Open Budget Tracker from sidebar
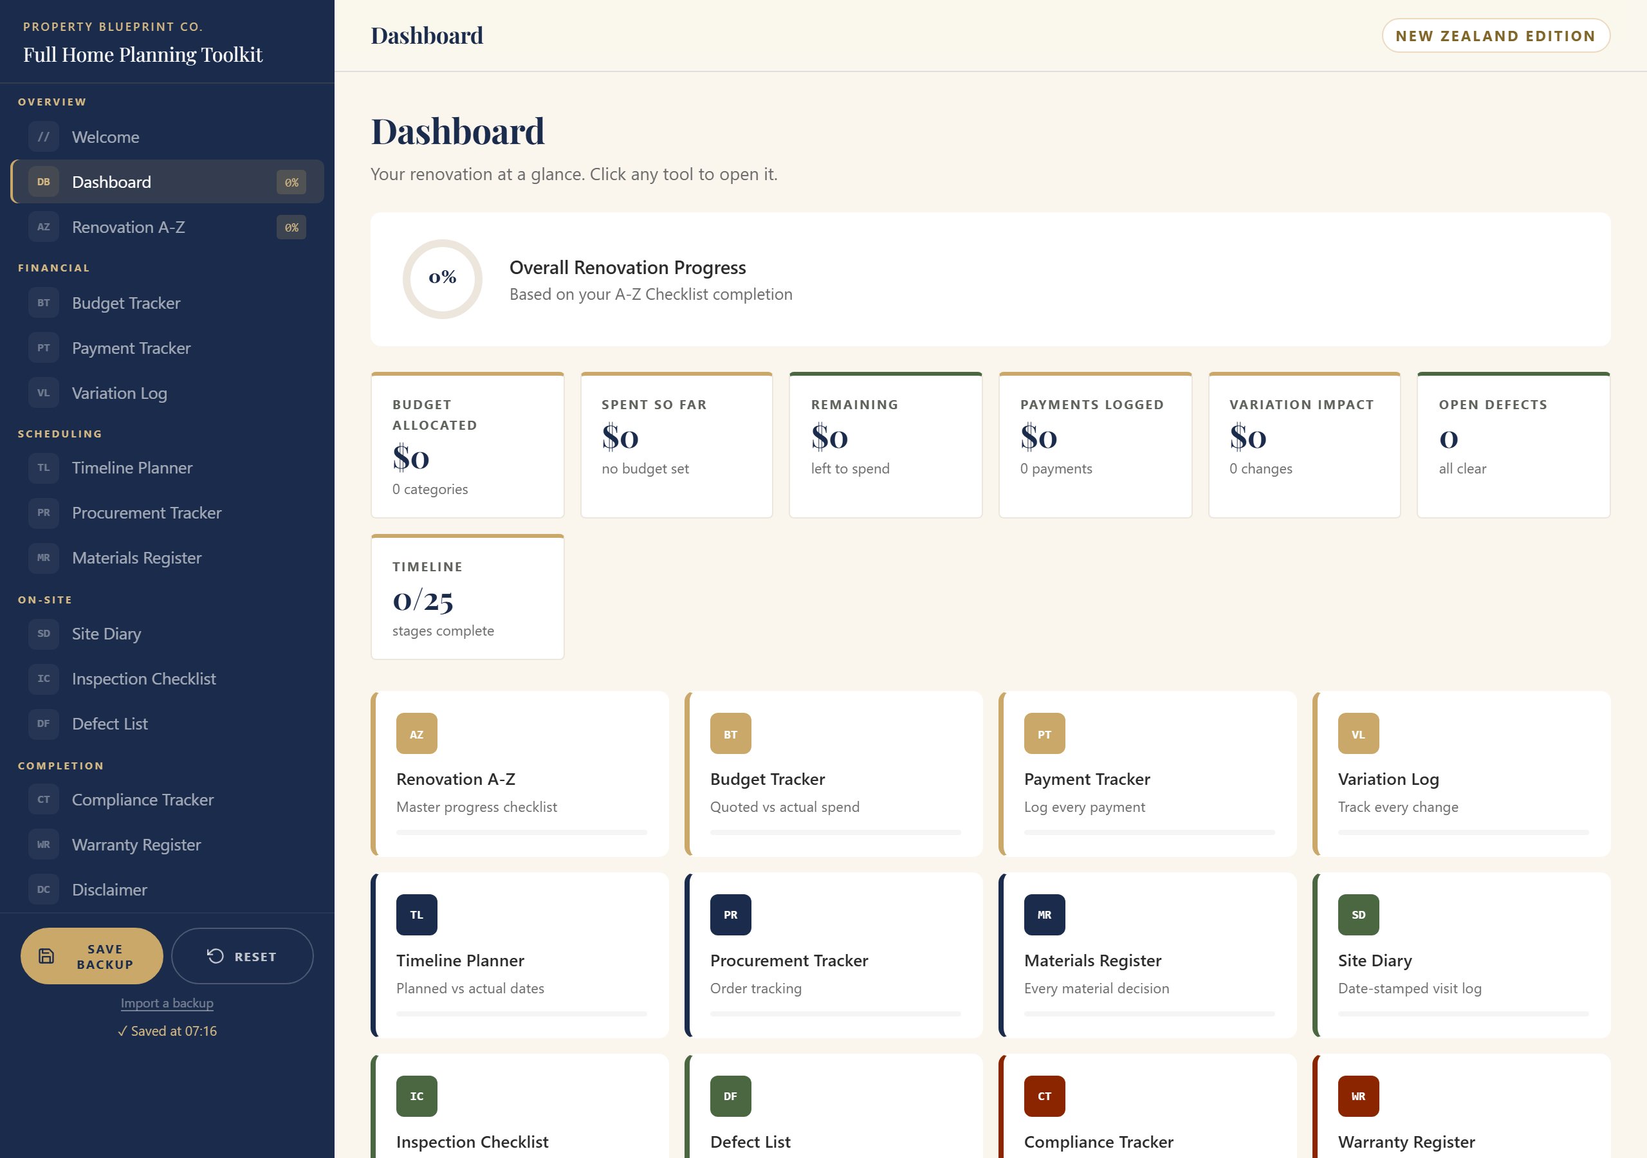 [x=167, y=304]
